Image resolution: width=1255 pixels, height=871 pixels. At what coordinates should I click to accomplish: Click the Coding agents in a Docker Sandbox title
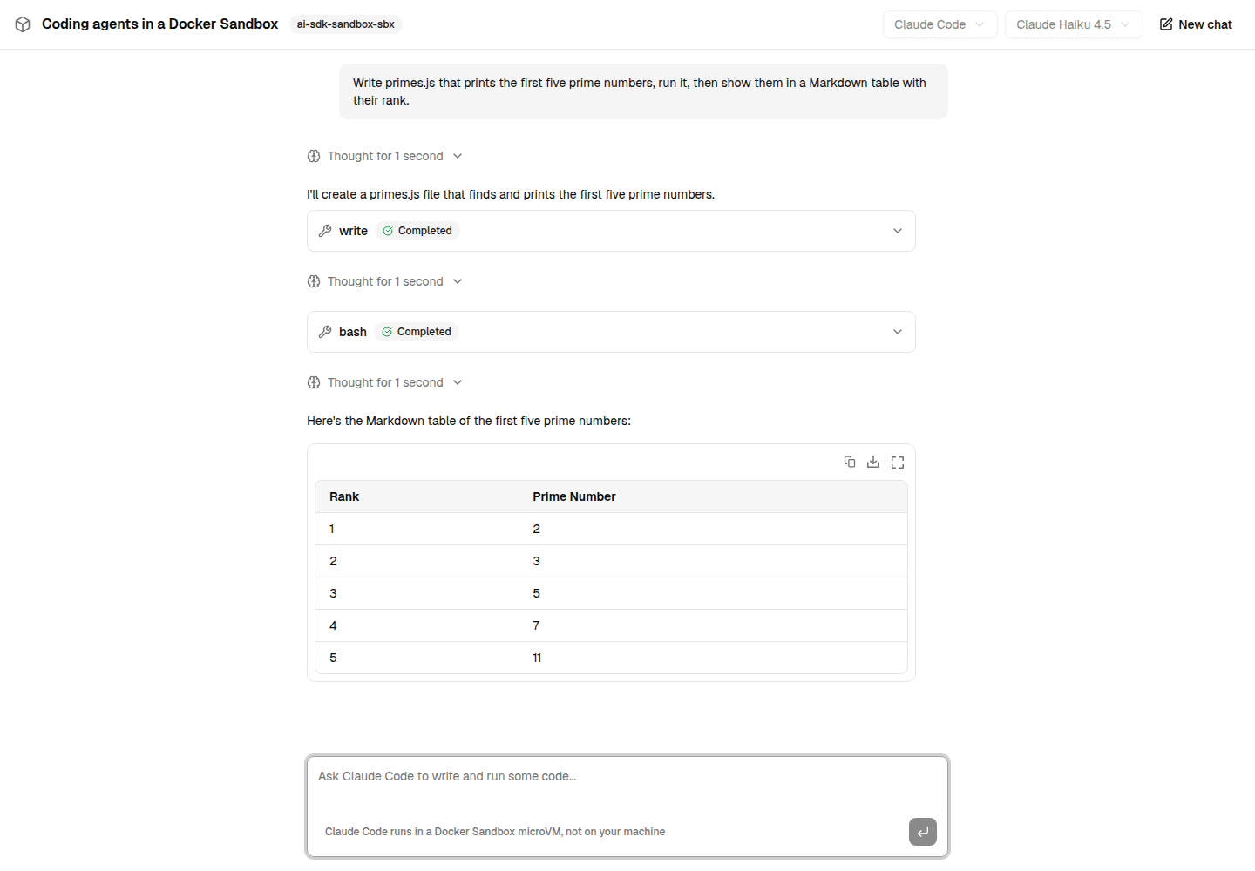159,24
